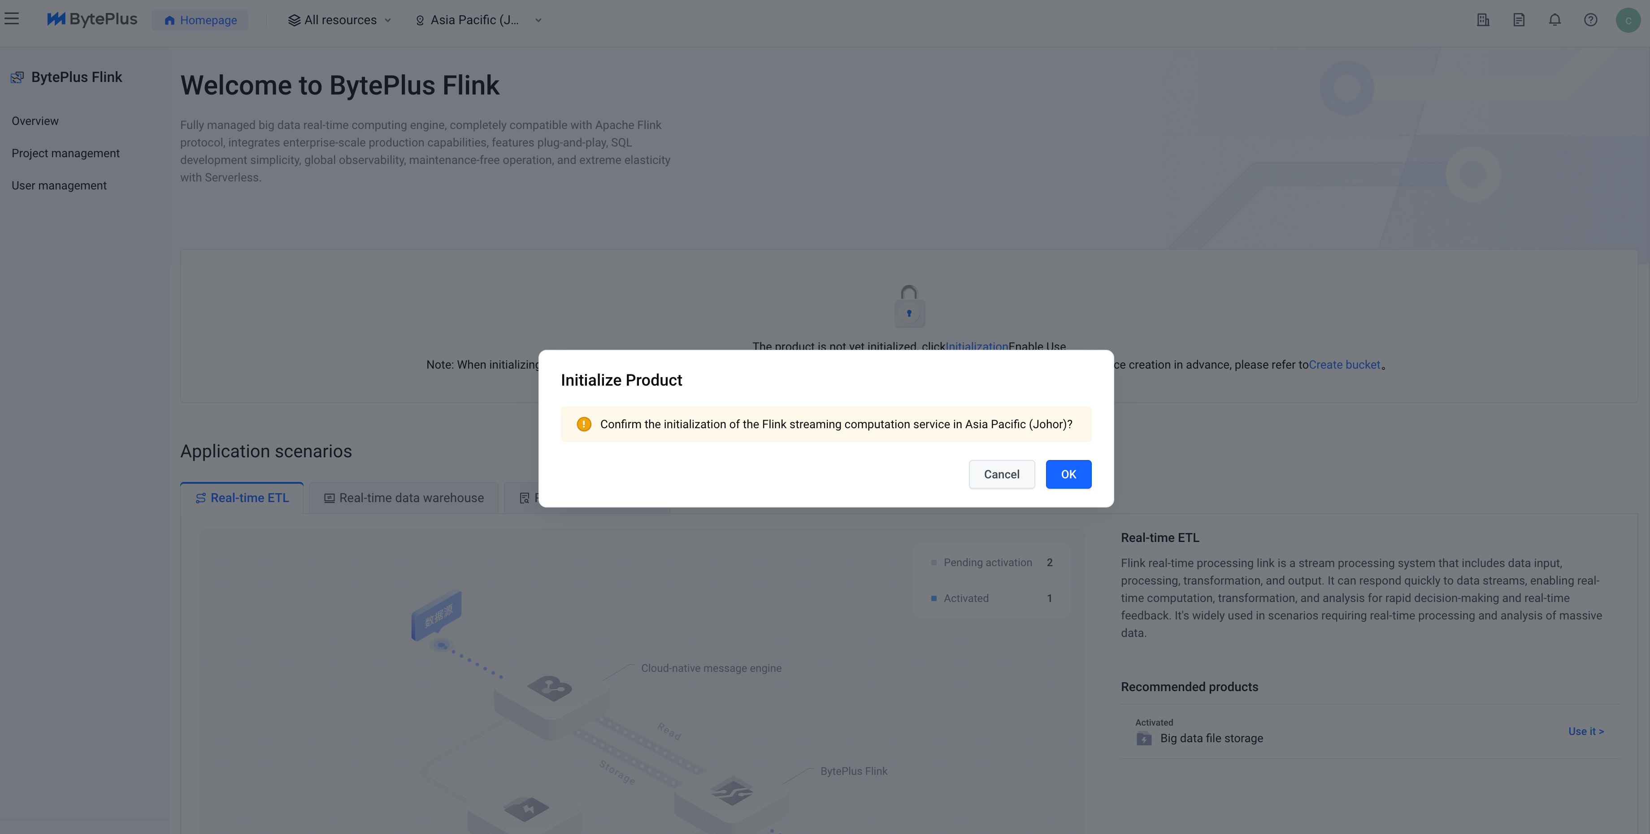Open the enterprise building icon in header

1483,20
